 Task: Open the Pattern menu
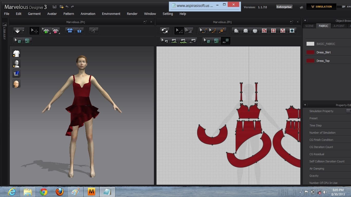tap(69, 14)
